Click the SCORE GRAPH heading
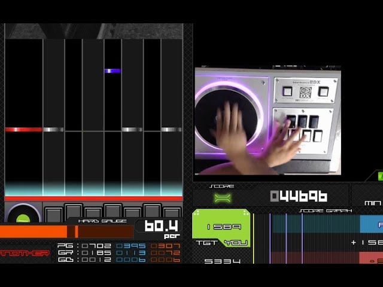This screenshot has height=287, width=383. point(326,210)
